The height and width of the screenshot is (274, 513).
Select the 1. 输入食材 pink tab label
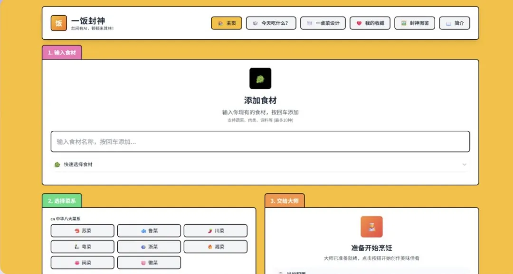pyautogui.click(x=62, y=53)
